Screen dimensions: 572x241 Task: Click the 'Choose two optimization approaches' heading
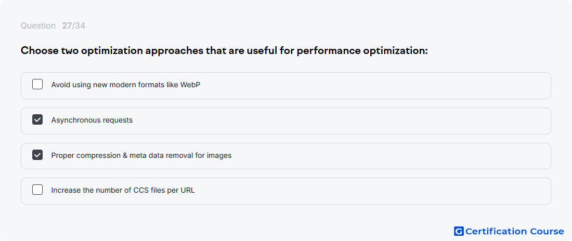(x=224, y=51)
